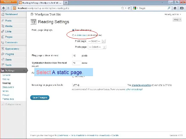Open General settings submenu item

[6, 75]
